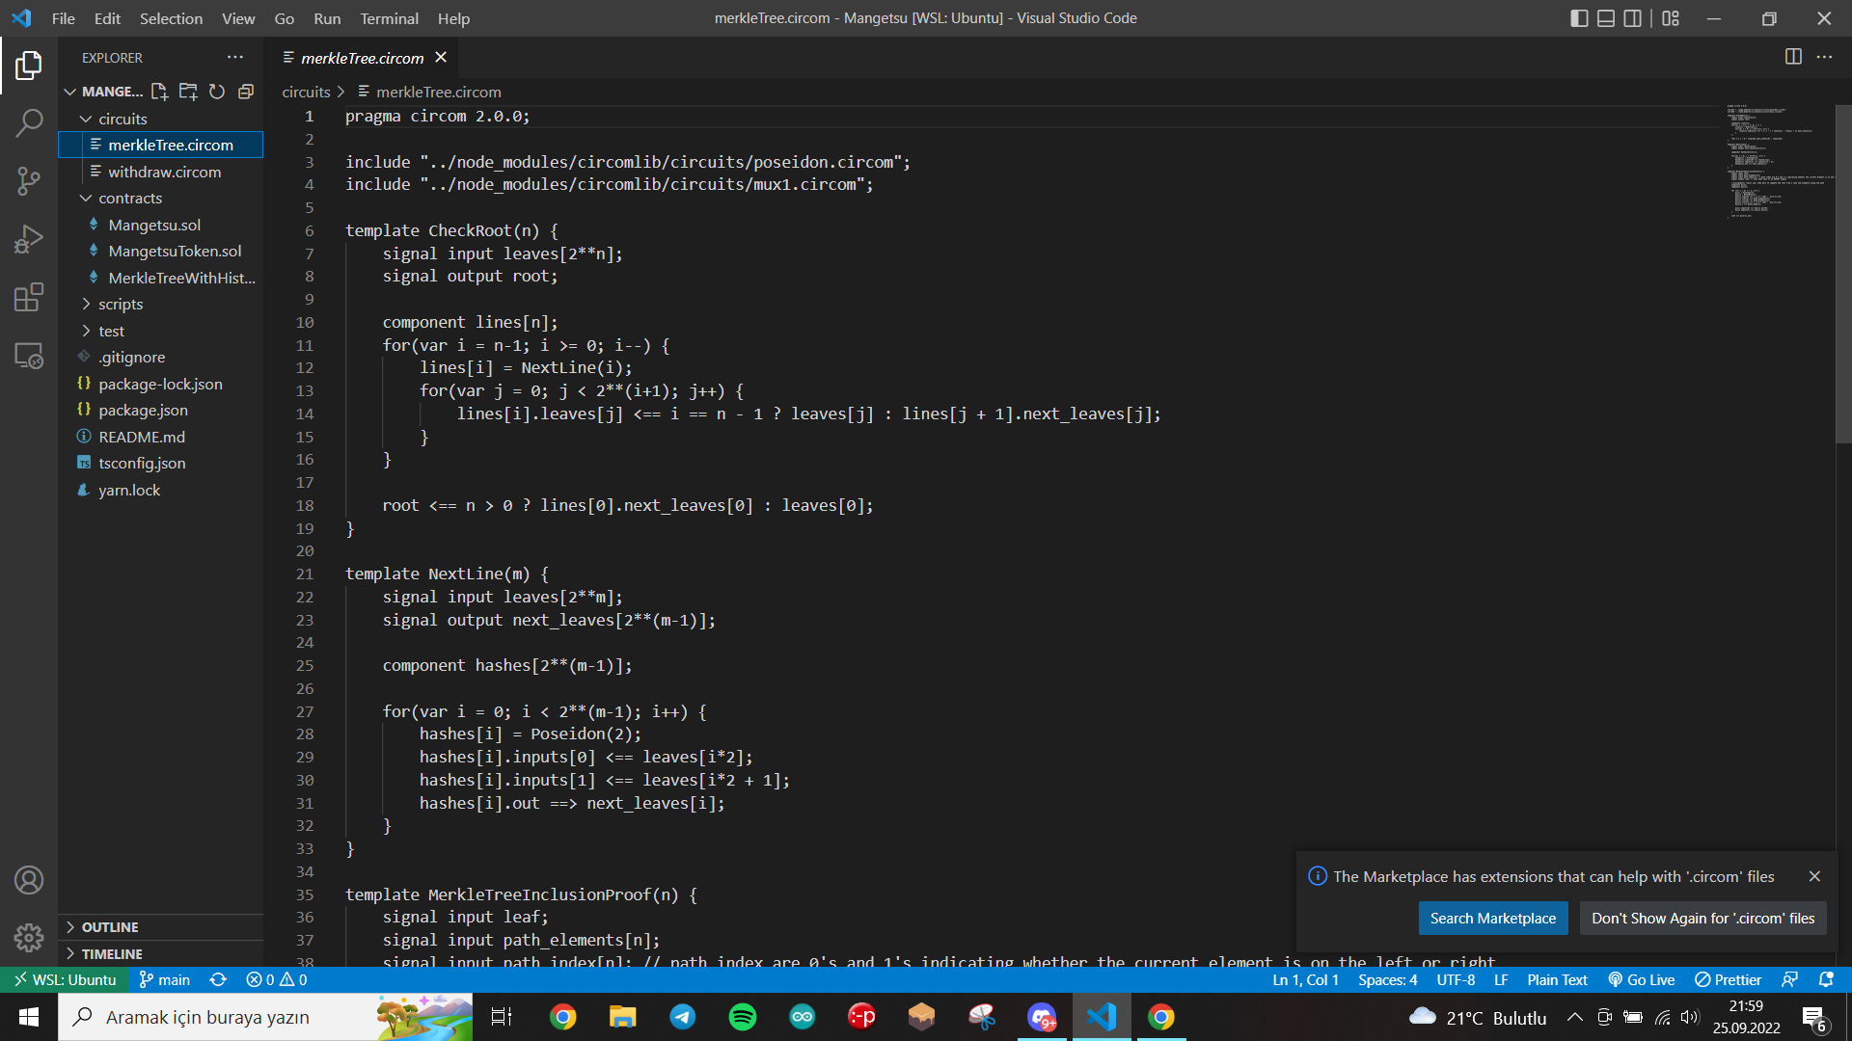Open the View menu
The height and width of the screenshot is (1041, 1852).
click(x=238, y=18)
